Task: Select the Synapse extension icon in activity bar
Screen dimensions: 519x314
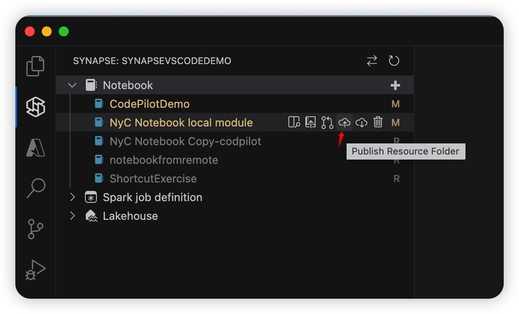Action: [x=36, y=106]
